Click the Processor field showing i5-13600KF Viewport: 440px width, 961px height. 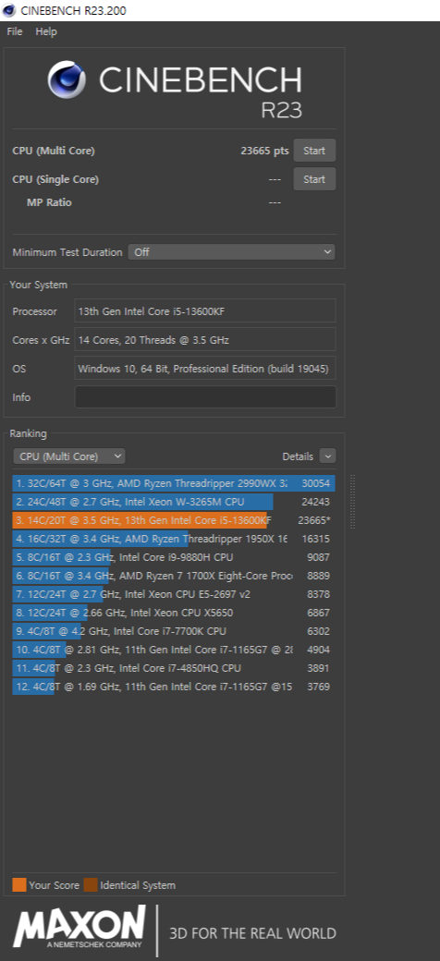[205, 310]
